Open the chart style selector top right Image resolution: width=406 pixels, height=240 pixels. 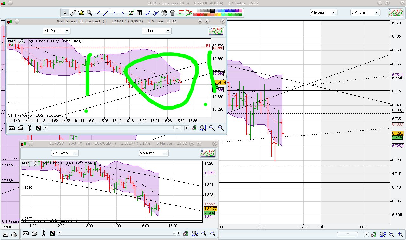(395, 13)
